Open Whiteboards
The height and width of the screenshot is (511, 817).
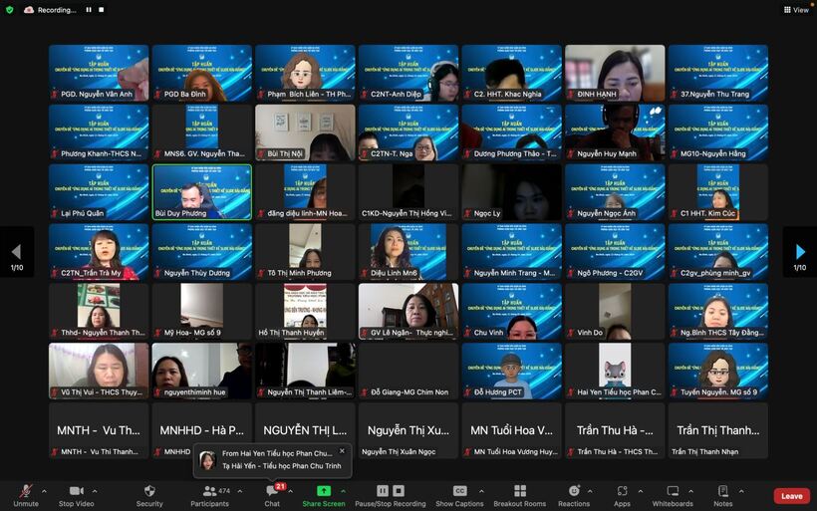673,494
